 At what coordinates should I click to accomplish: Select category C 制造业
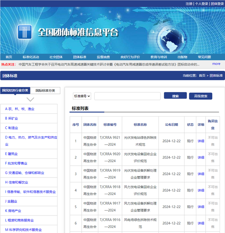tap(12, 128)
